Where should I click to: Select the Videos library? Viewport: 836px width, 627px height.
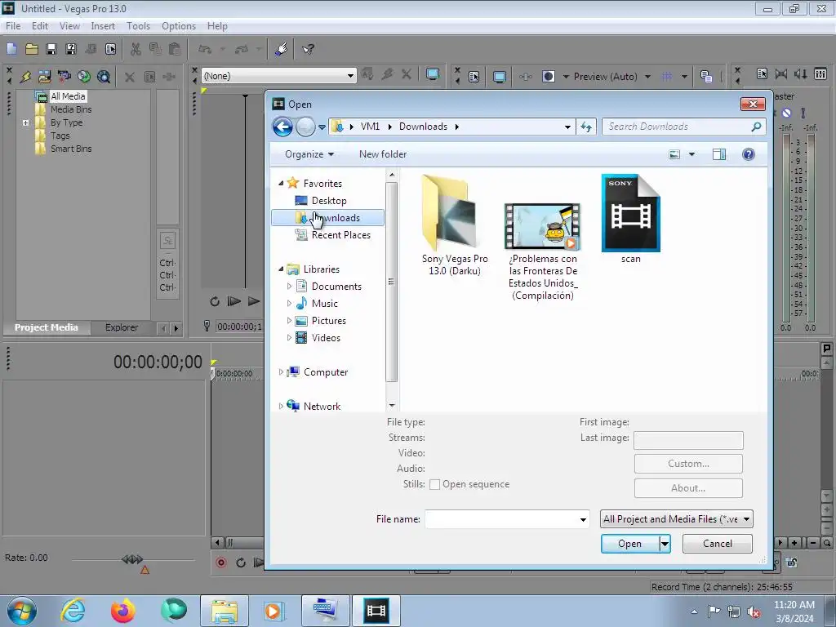[x=326, y=338]
